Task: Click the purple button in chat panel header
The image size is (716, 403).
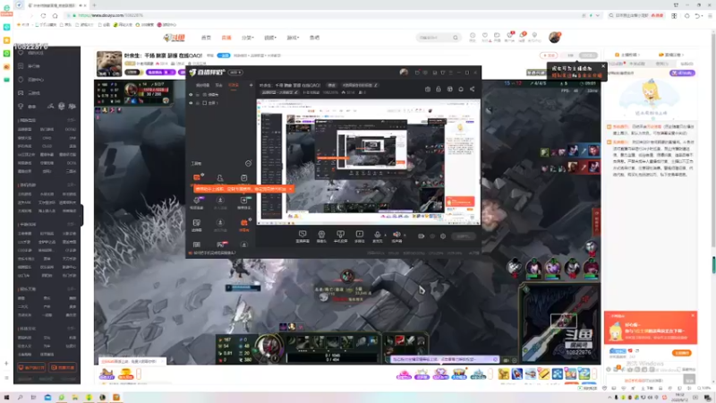Action: coord(682,73)
